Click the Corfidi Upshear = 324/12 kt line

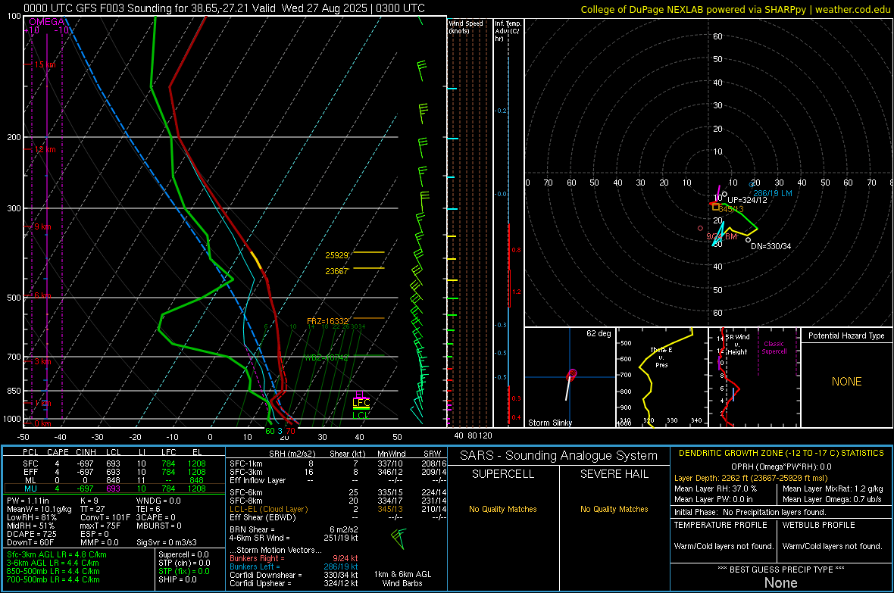[x=294, y=583]
